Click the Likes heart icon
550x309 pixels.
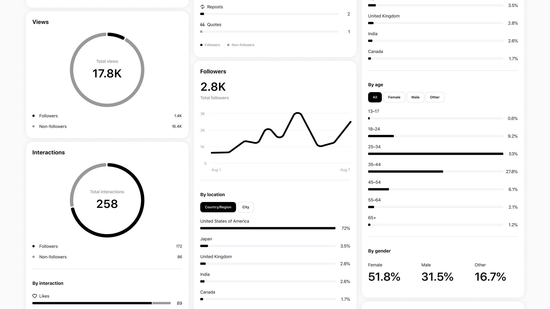[34, 296]
